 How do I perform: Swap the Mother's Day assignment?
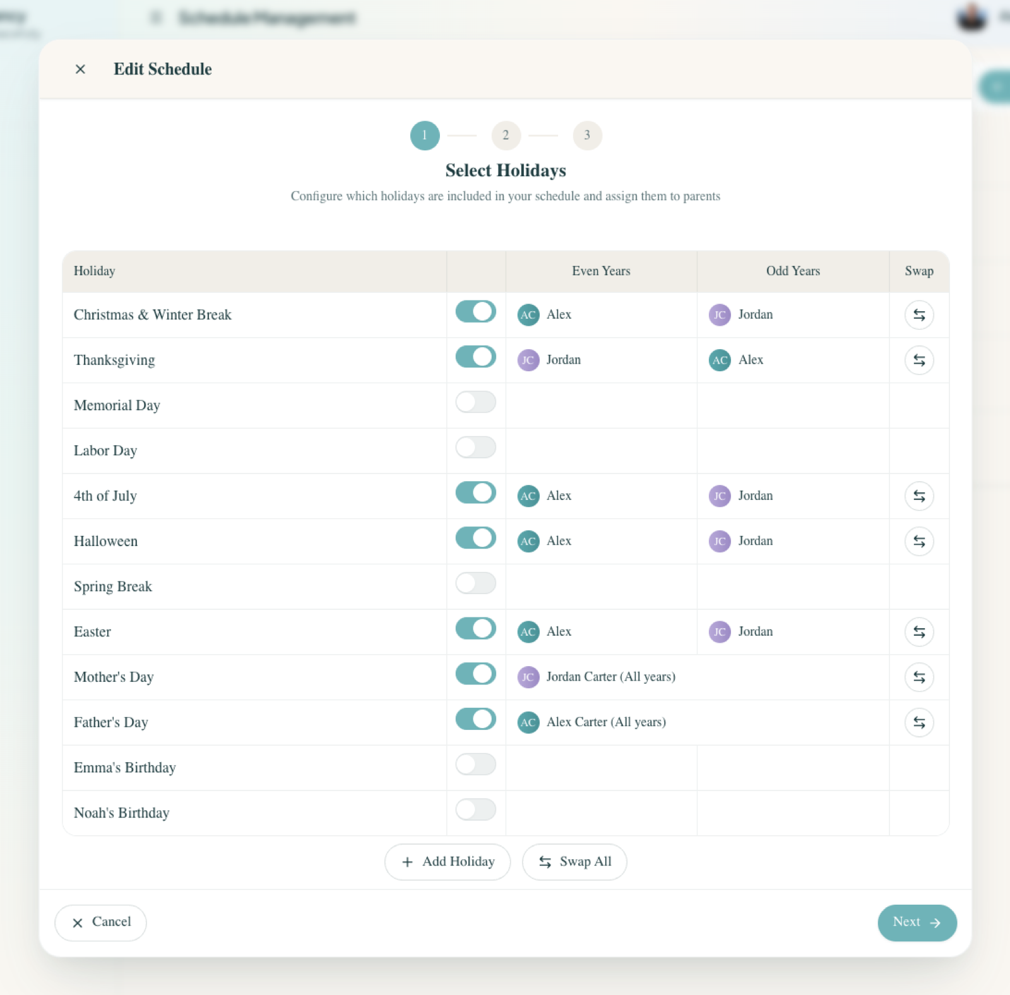point(919,677)
